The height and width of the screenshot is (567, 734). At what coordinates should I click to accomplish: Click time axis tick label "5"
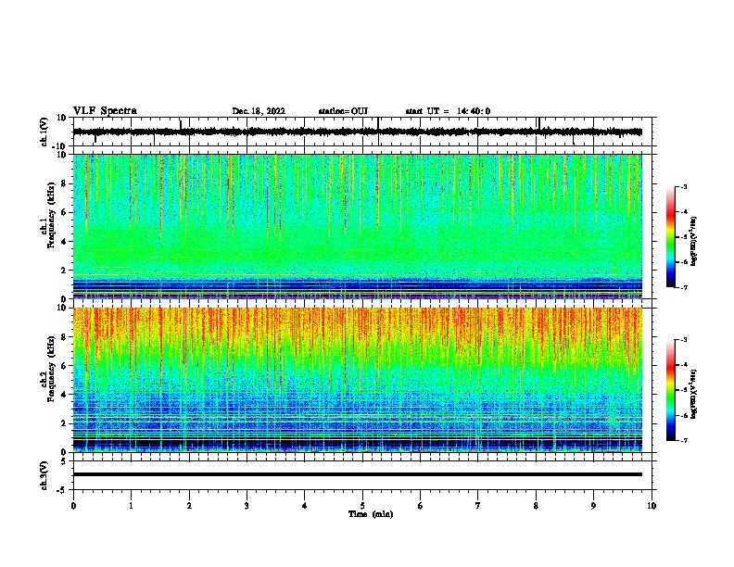click(362, 506)
